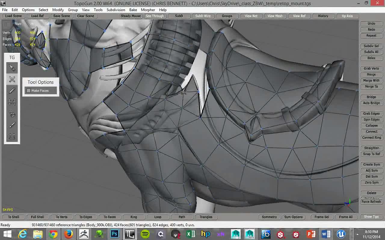
Task: Open Google Chrome from taskbar
Action: (53, 234)
